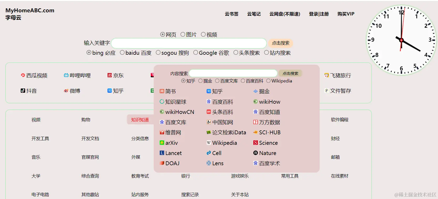Image resolution: width=438 pixels, height=199 pixels.
Task: Open the 开发工具 category
Action: tap(40, 139)
